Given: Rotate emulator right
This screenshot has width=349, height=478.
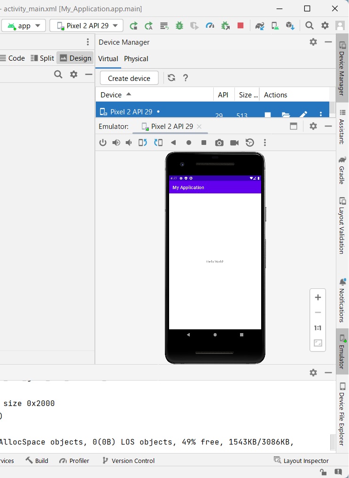Looking at the screenshot, I should pos(158,143).
